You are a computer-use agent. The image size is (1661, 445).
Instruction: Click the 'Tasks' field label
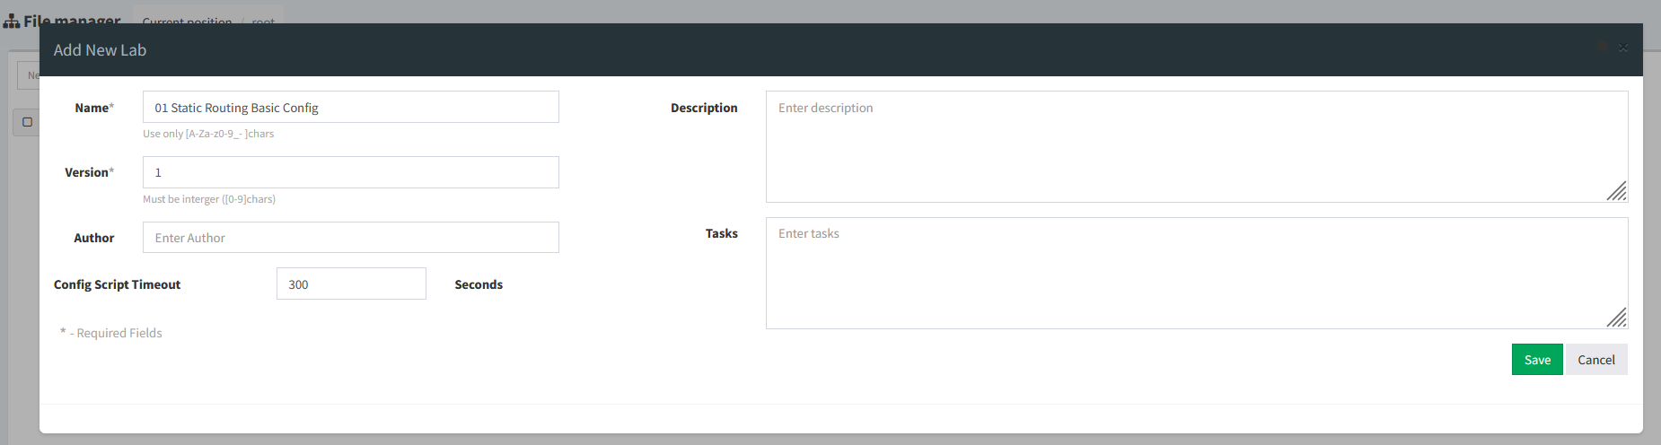coord(721,233)
